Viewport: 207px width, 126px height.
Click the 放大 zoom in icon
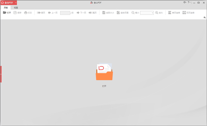pos(157,13)
